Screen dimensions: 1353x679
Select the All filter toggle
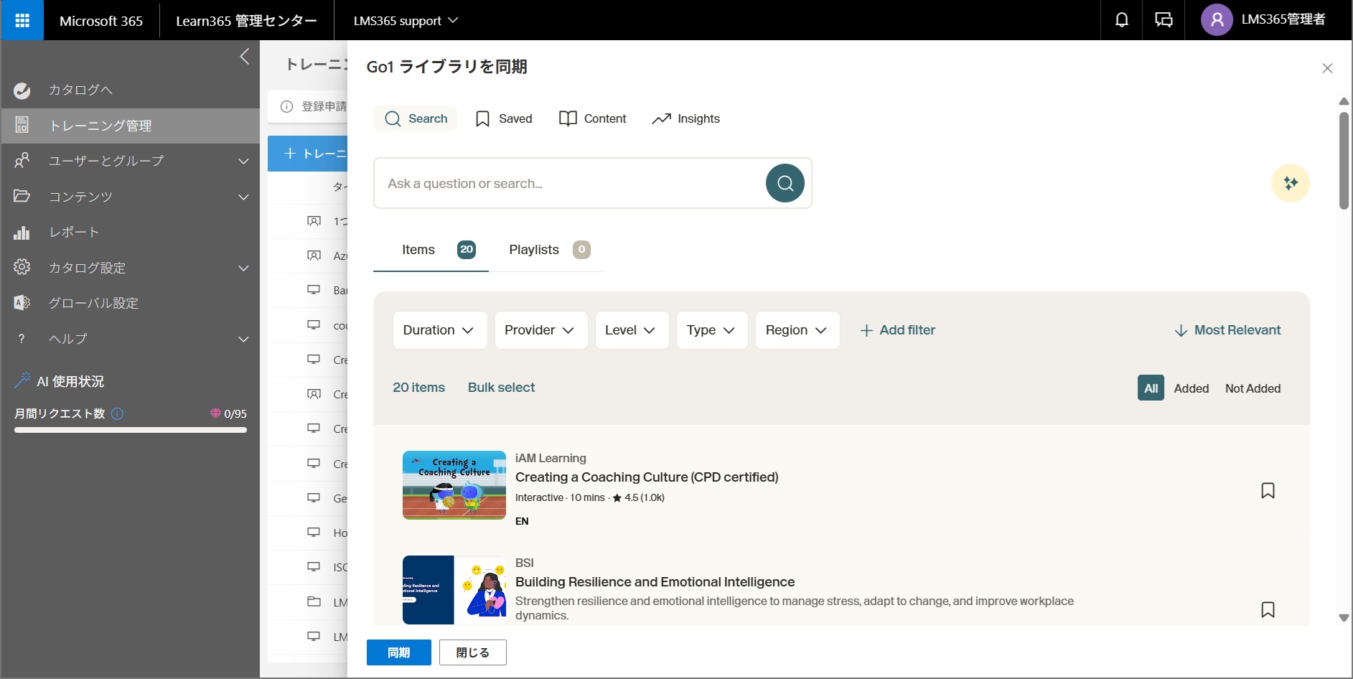pos(1151,388)
